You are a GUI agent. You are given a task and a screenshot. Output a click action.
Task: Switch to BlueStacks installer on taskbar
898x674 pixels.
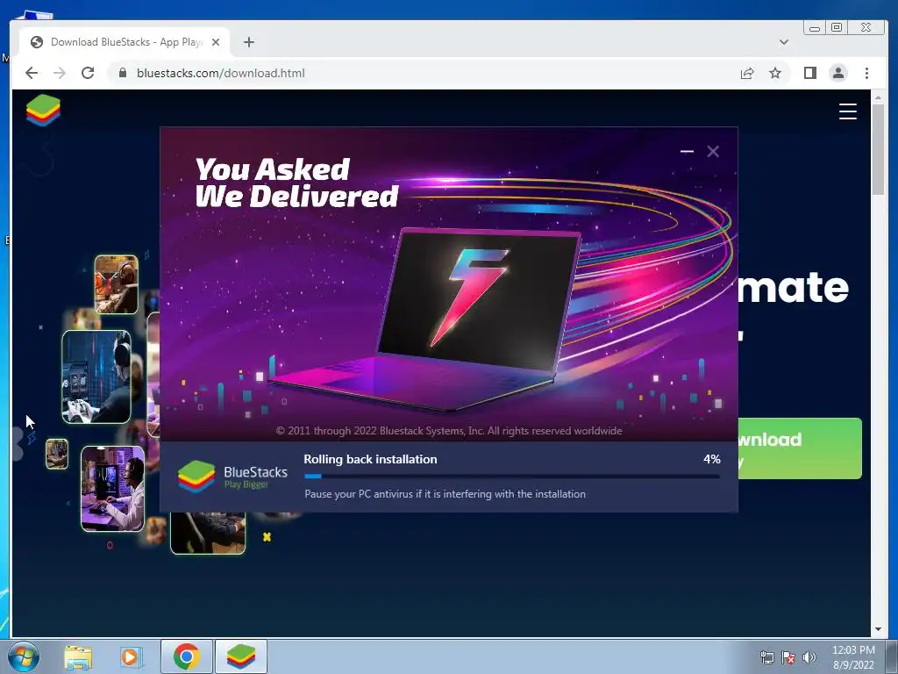pos(240,656)
